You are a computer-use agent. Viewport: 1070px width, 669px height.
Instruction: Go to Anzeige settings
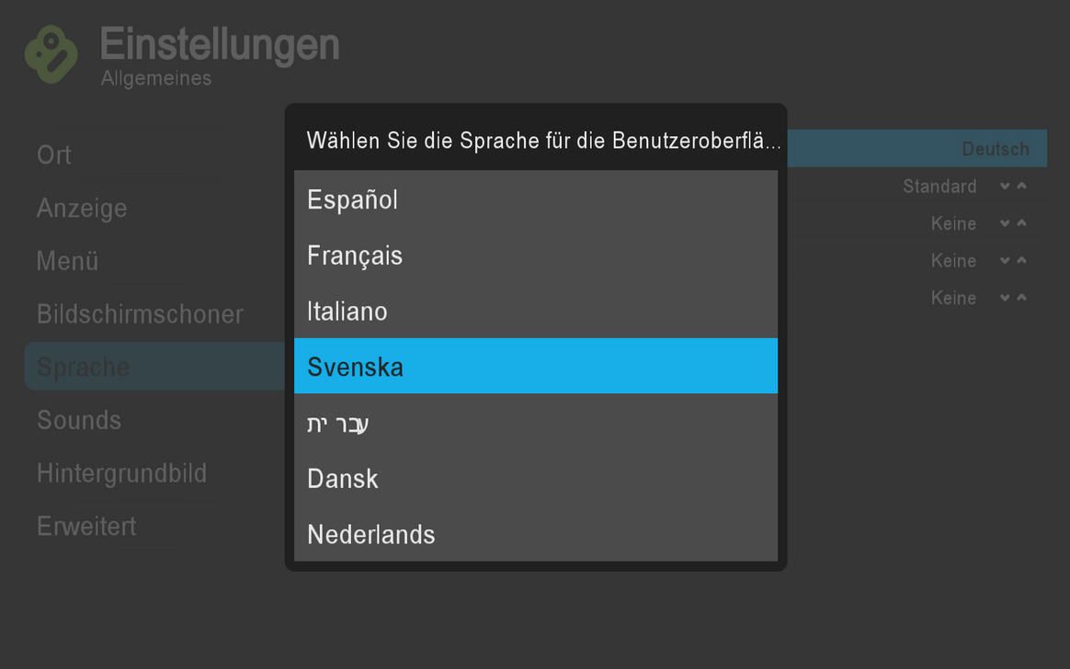tap(82, 209)
